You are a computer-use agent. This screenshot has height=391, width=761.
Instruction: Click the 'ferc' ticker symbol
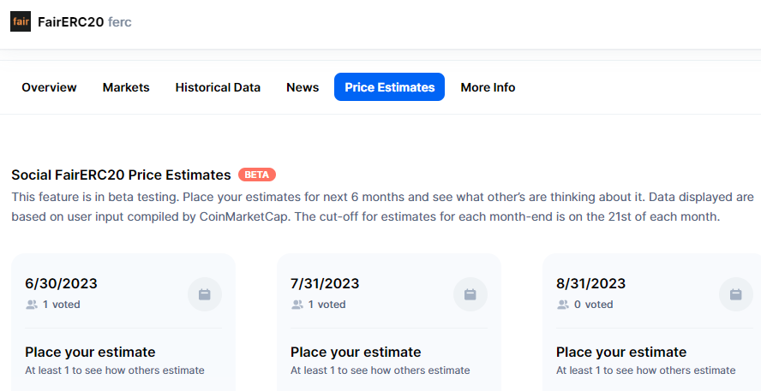pyautogui.click(x=120, y=21)
